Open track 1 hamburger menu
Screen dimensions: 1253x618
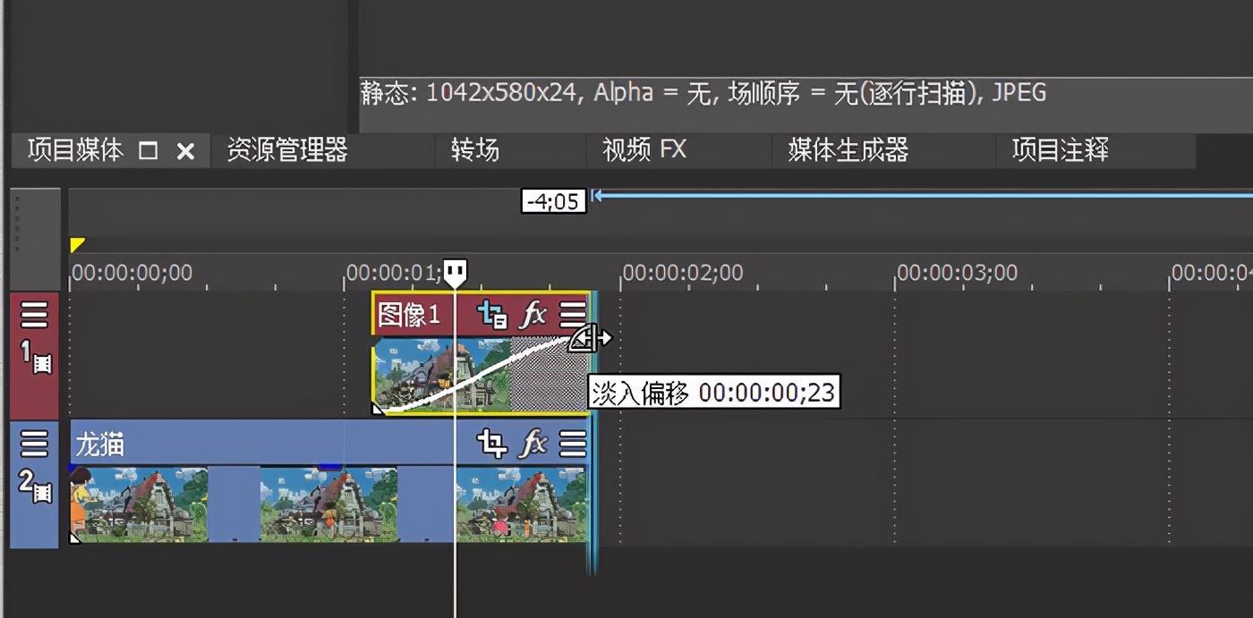pyautogui.click(x=34, y=315)
